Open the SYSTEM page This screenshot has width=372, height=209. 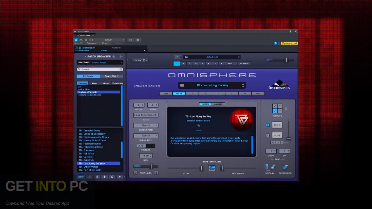[x=244, y=63]
